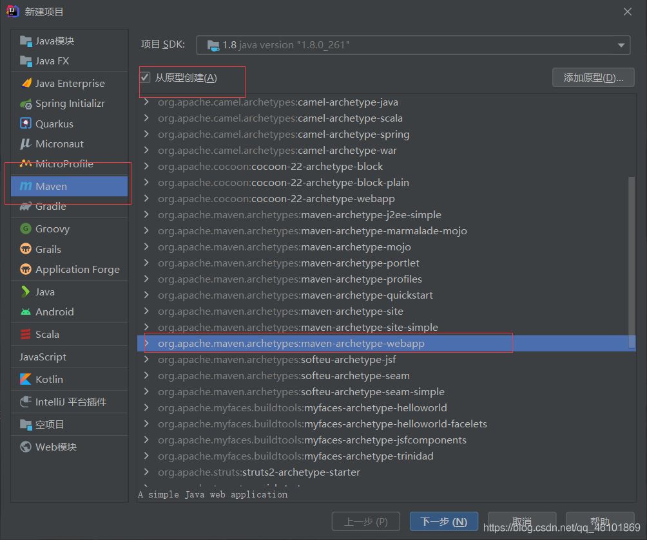Click the Application Forge icon
The width and height of the screenshot is (647, 540).
pyautogui.click(x=26, y=269)
